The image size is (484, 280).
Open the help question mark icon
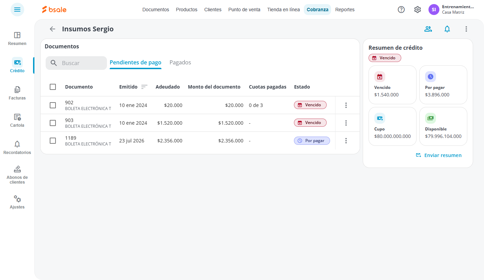[x=401, y=10]
